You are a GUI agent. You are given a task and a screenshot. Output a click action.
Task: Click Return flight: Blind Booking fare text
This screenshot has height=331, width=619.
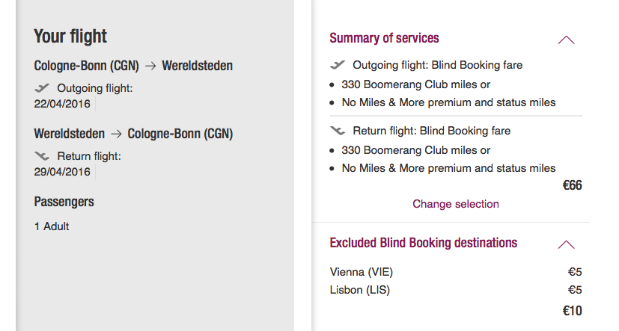431,131
